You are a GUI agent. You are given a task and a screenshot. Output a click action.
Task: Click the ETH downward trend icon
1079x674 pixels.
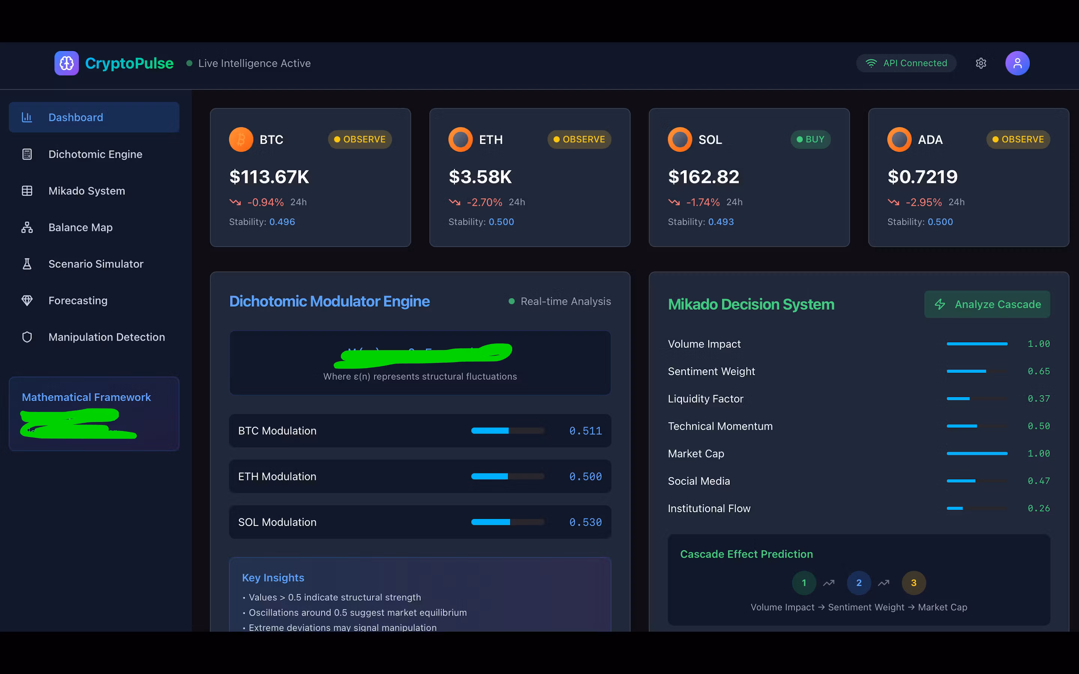454,202
